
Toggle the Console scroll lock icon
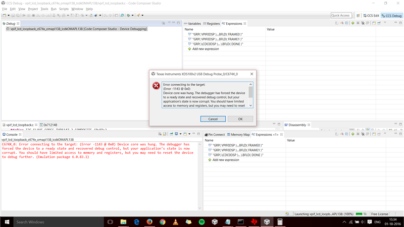coord(165,134)
